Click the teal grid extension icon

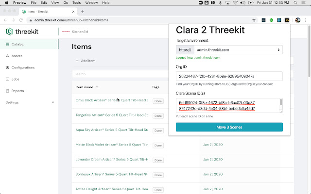279,20
